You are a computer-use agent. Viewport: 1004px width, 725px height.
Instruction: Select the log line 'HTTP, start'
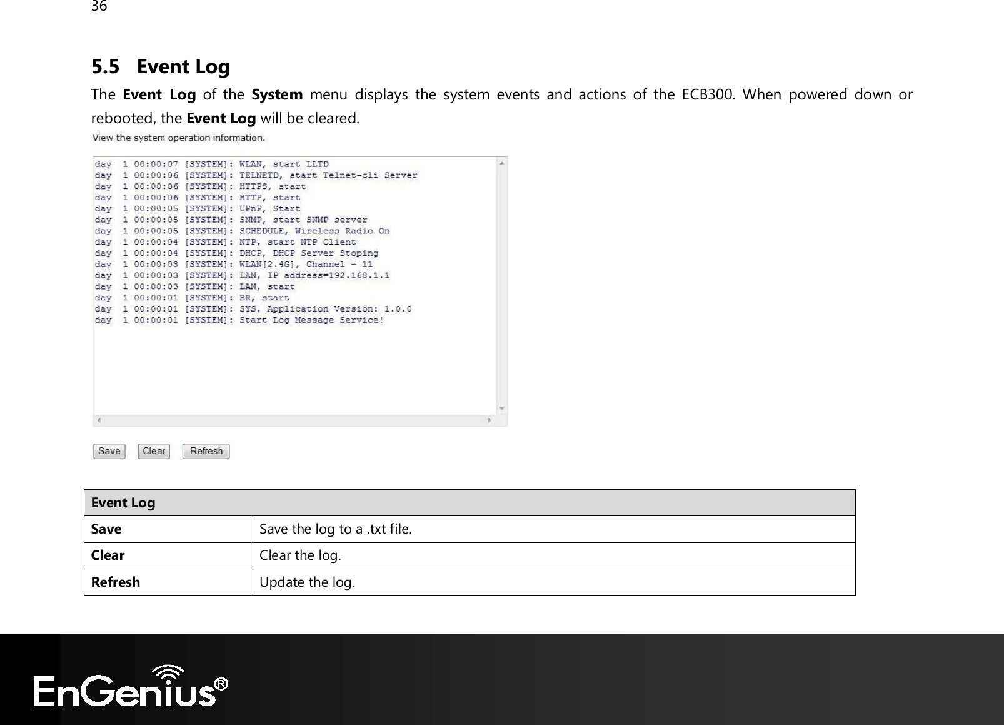(x=198, y=198)
